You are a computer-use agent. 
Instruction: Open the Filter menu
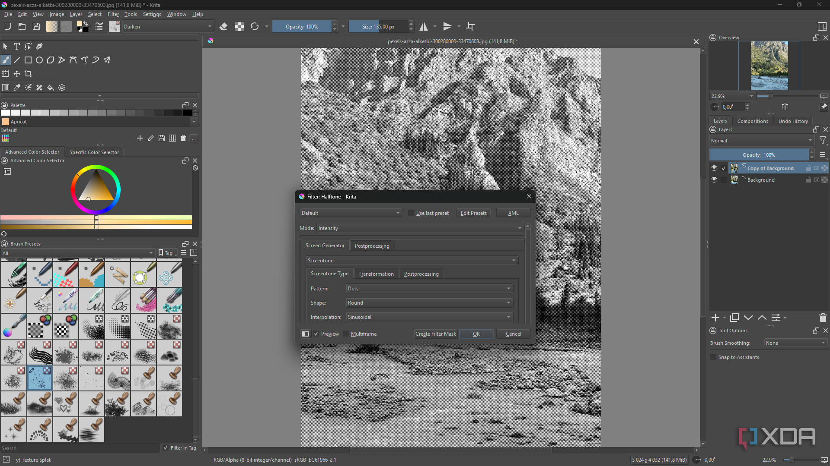pyautogui.click(x=113, y=14)
